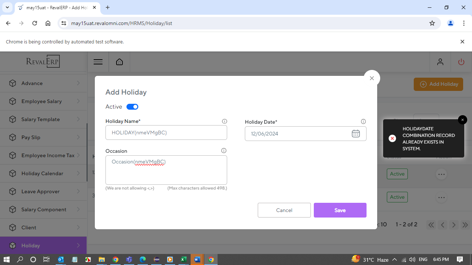472x265 pixels.
Task: Dismiss the error notification toast
Action: coord(462,120)
